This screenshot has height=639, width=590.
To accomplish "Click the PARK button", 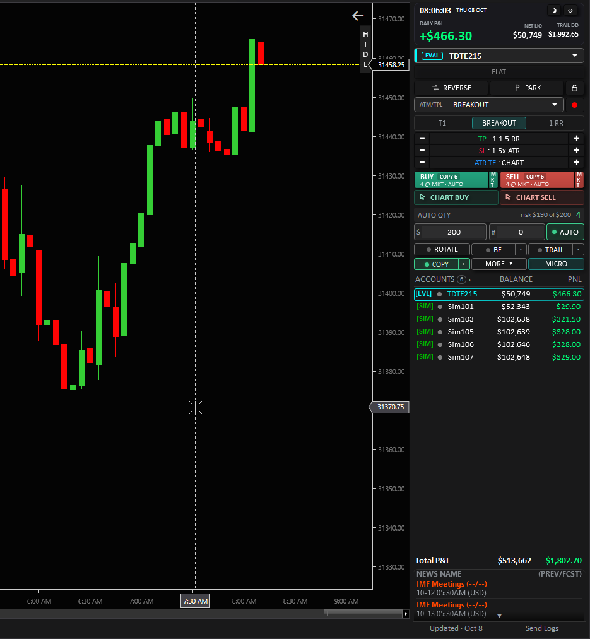I will tap(527, 88).
